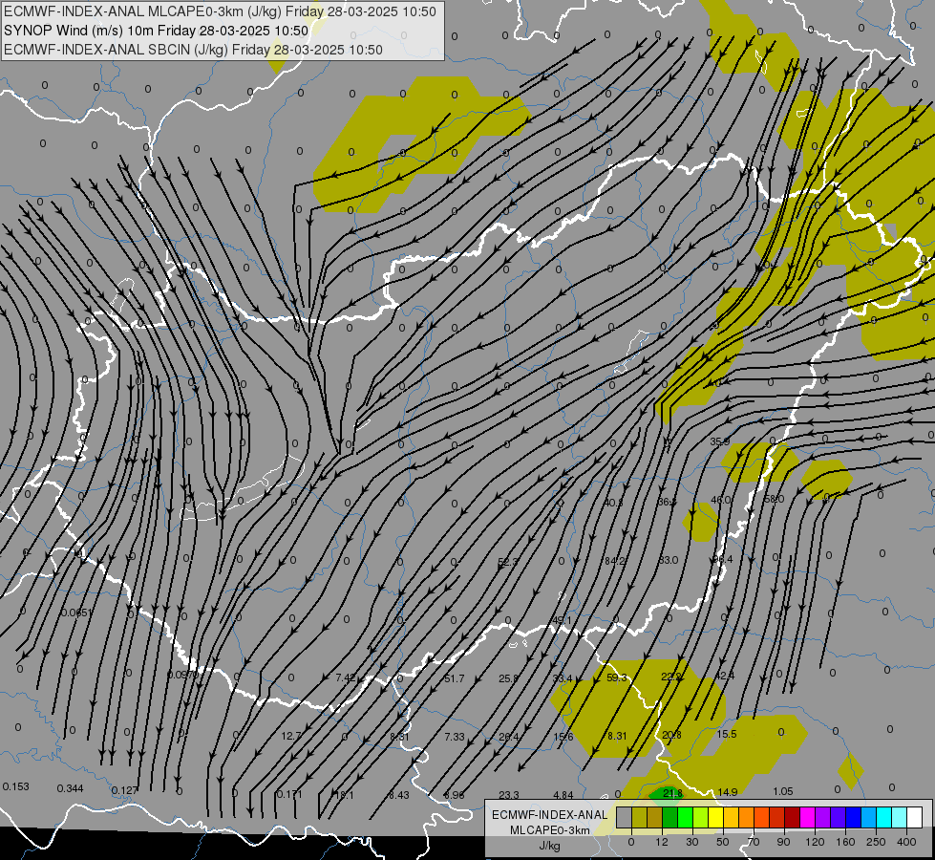
Task: Pick the bright green legend swatch
Action: coord(685,817)
